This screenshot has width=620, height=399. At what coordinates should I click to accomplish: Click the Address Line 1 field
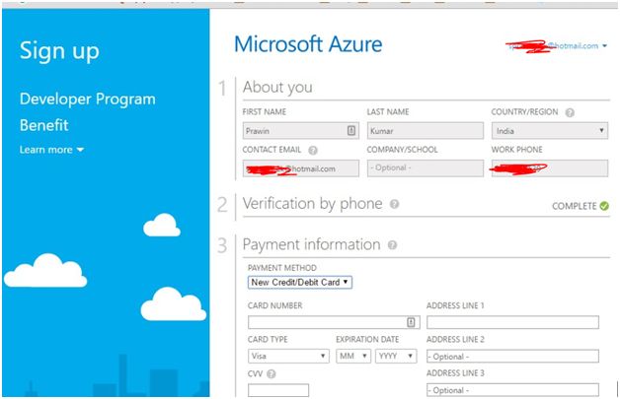pos(512,322)
